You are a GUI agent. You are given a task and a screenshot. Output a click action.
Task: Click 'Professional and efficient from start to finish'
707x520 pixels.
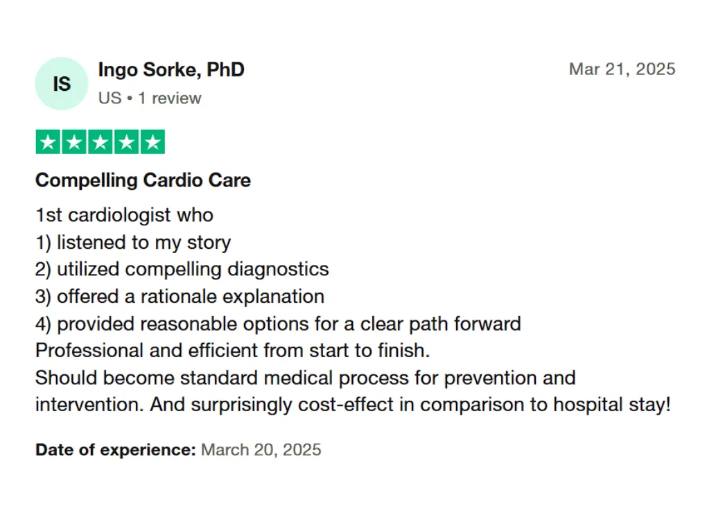tap(233, 351)
